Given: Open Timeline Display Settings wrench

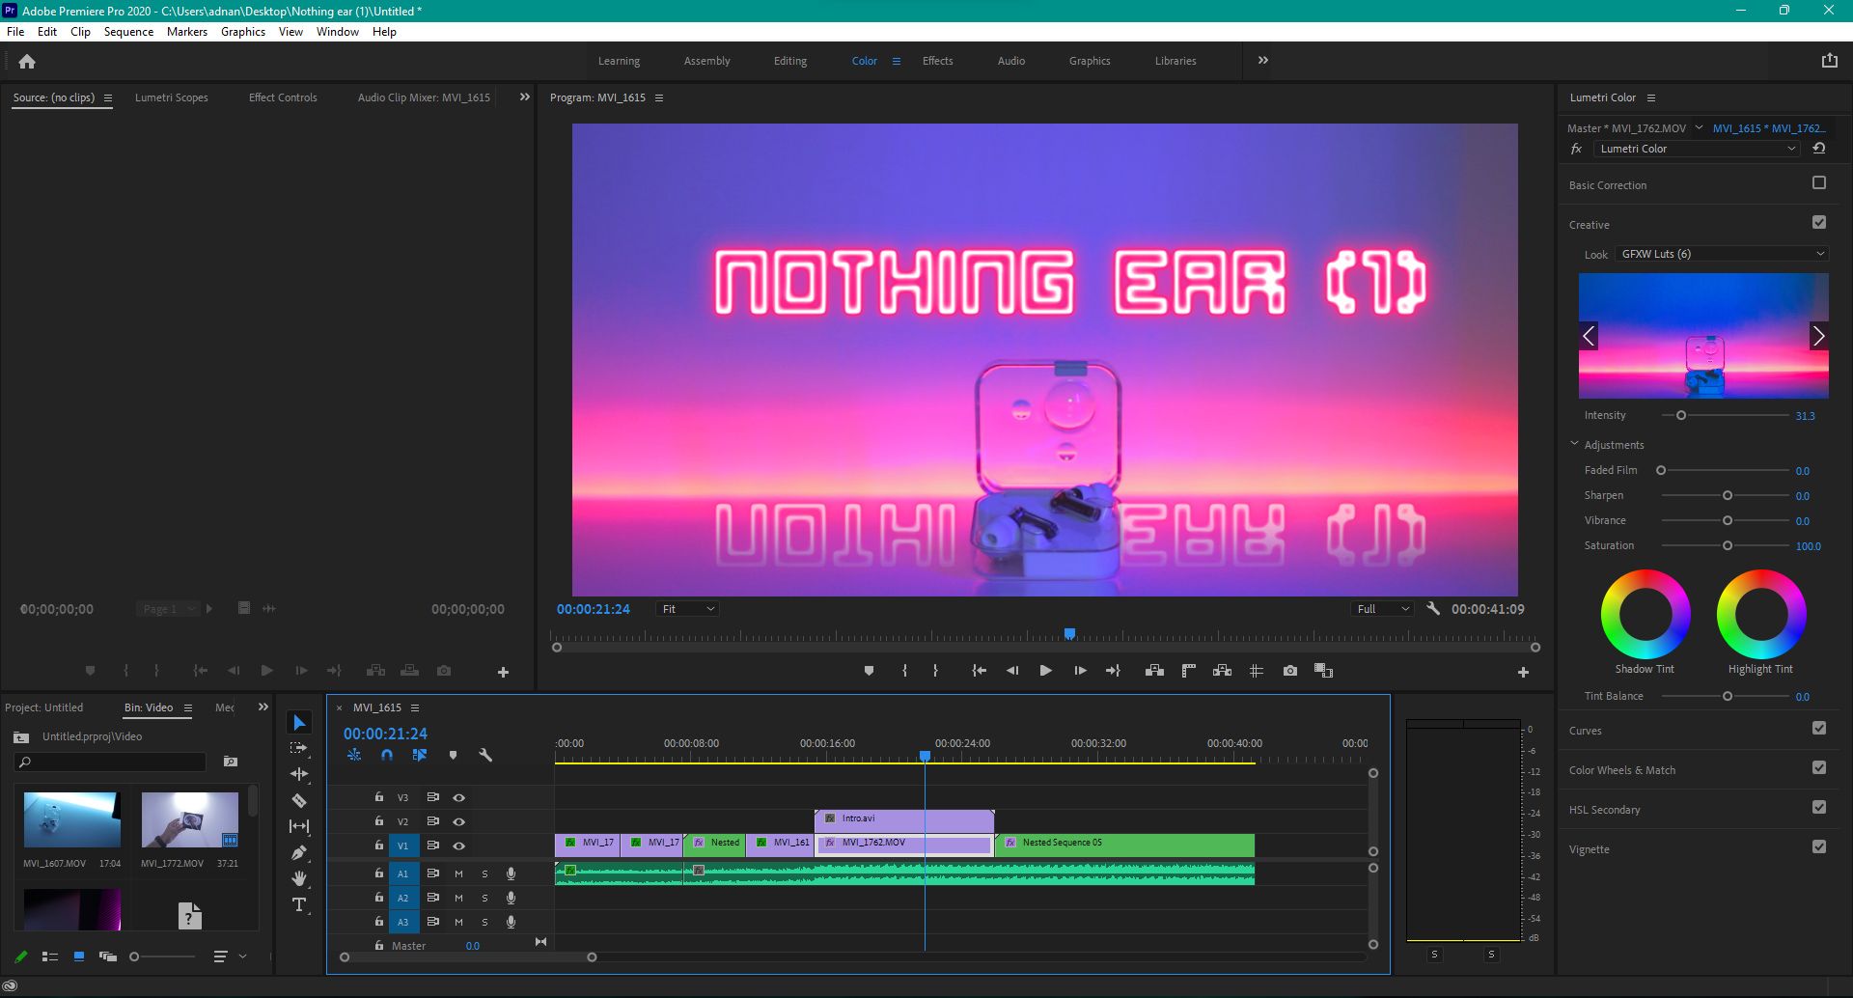Looking at the screenshot, I should 485,756.
